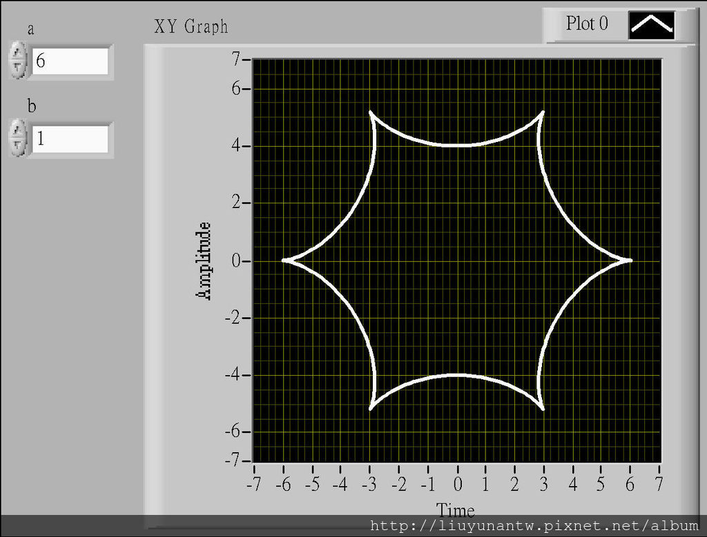Click the XY Graph title label
The width and height of the screenshot is (707, 537).
(x=191, y=27)
